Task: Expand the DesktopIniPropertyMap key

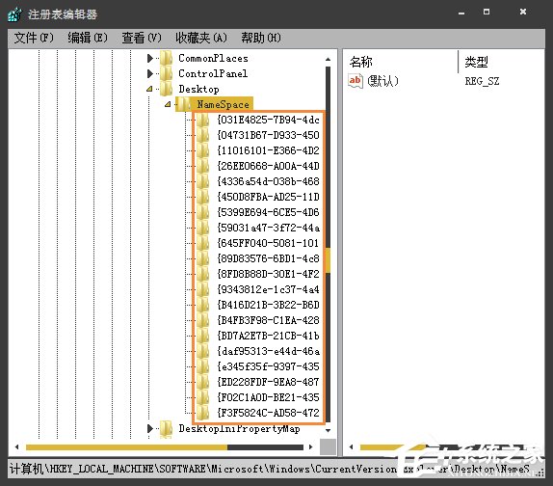Action: click(150, 429)
